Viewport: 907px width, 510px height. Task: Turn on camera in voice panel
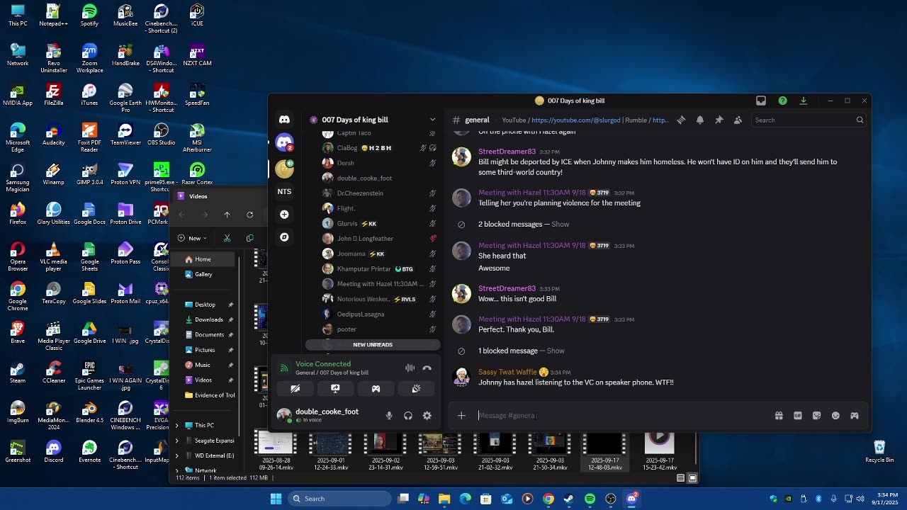click(x=295, y=388)
